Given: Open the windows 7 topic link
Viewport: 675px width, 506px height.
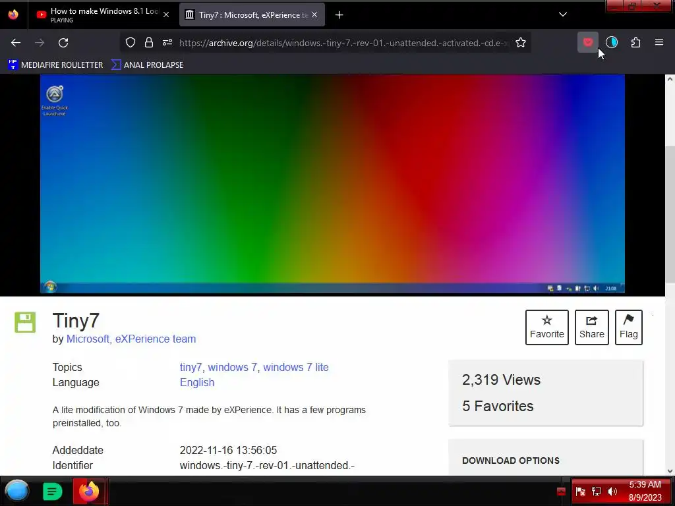Looking at the screenshot, I should [x=233, y=368].
